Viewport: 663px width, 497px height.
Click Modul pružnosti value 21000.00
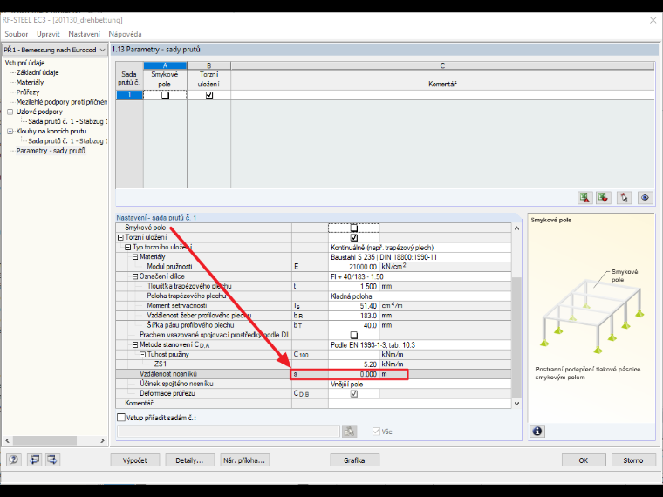353,267
